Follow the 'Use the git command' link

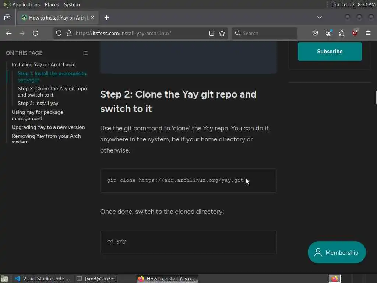click(x=131, y=129)
